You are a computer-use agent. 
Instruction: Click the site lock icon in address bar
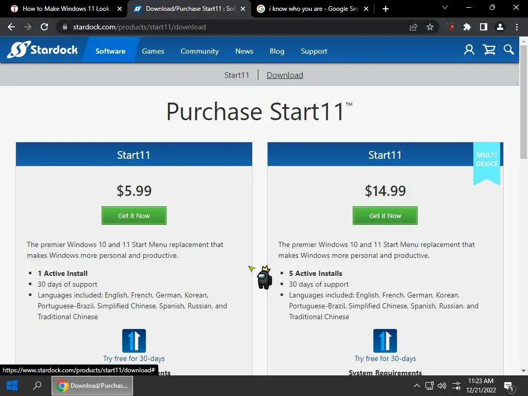65,27
